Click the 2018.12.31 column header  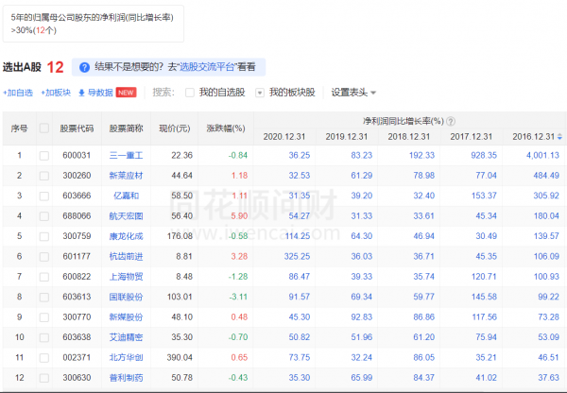click(x=409, y=137)
